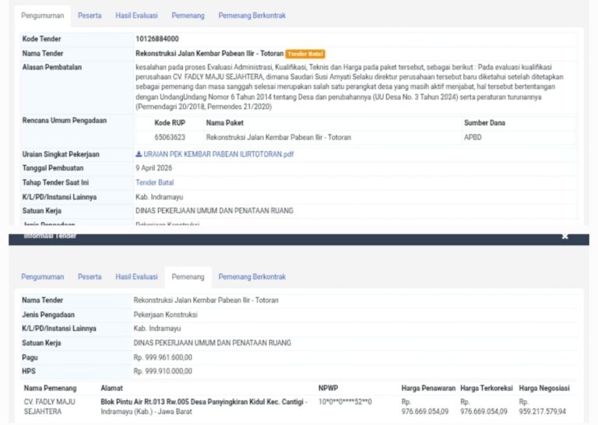Open Pemenang Berkontrak tab in upper panel
Viewport: 598px width, 425px height.
252,16
